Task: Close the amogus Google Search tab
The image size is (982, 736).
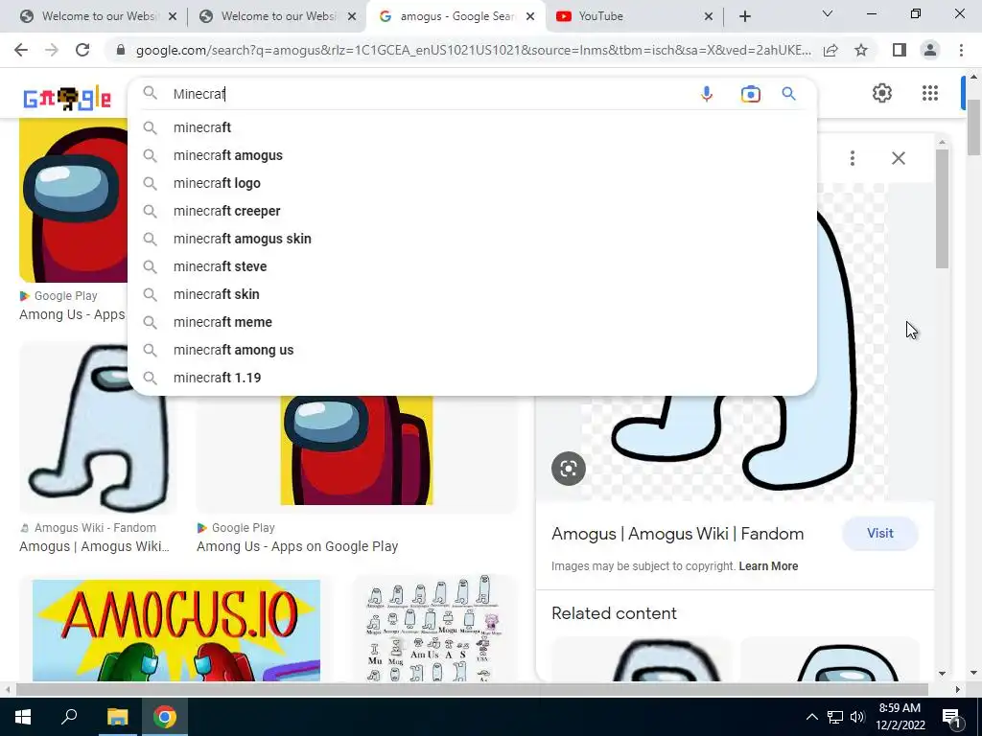Action: coord(529,17)
